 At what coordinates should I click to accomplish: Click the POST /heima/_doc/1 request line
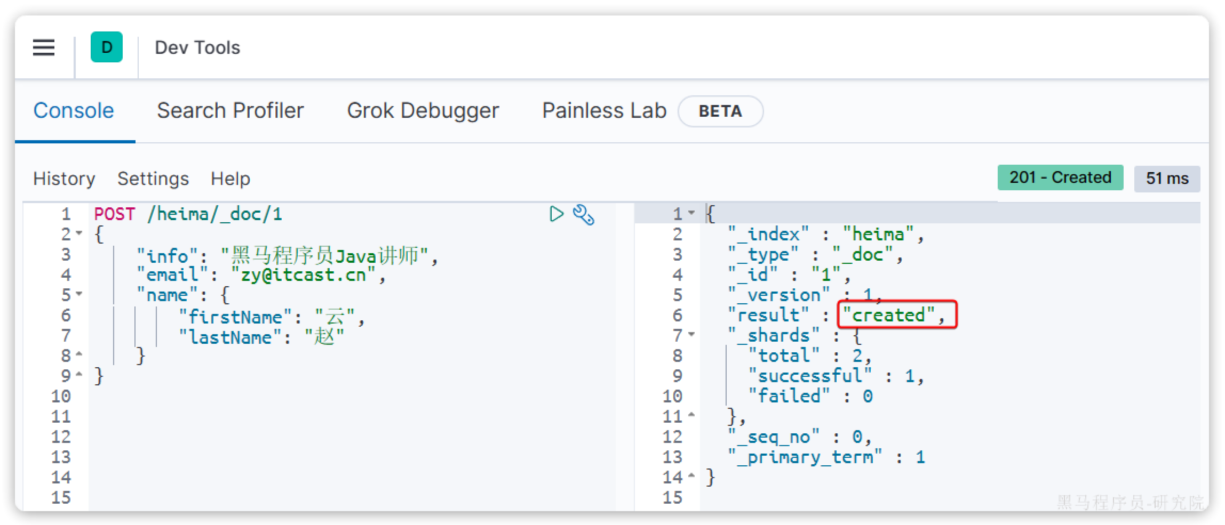click(188, 214)
